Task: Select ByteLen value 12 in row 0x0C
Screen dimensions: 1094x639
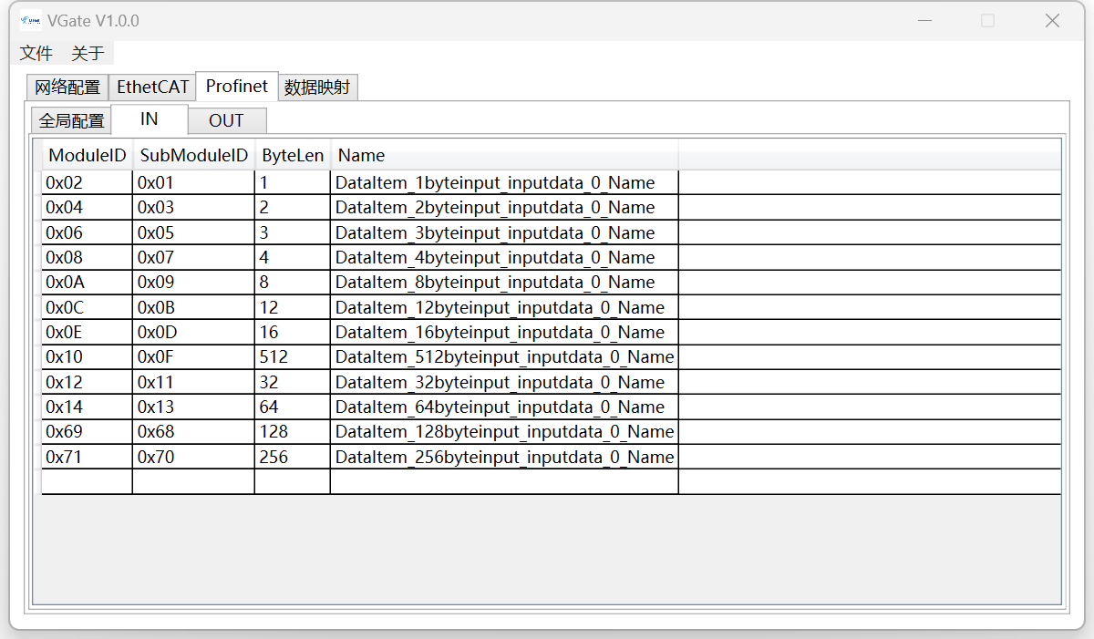Action: click(x=292, y=307)
